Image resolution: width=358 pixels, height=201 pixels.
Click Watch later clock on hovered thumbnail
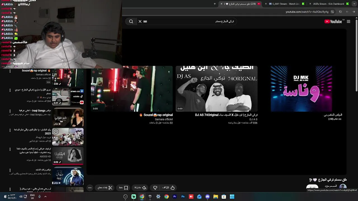pyautogui.click(x=56, y=132)
